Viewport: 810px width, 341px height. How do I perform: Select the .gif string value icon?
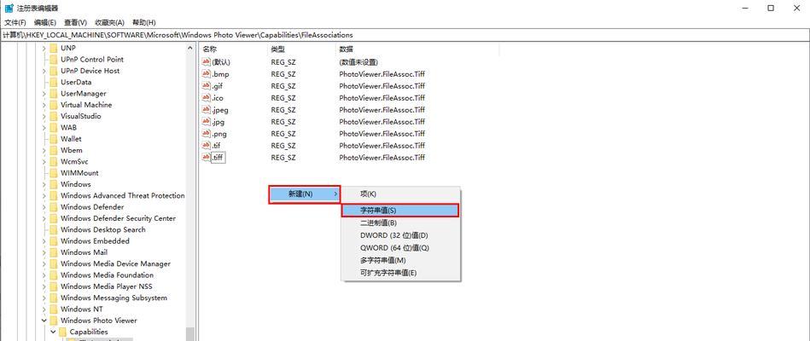click(x=207, y=85)
